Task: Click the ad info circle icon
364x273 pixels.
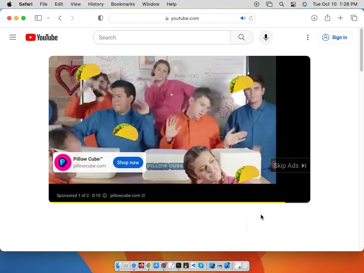Action: [105, 196]
